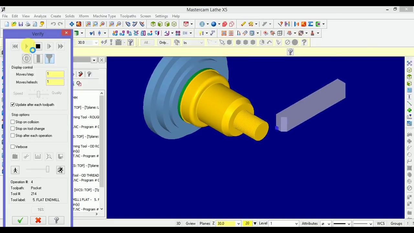
Task: Open the Settings menu
Action: 161,16
